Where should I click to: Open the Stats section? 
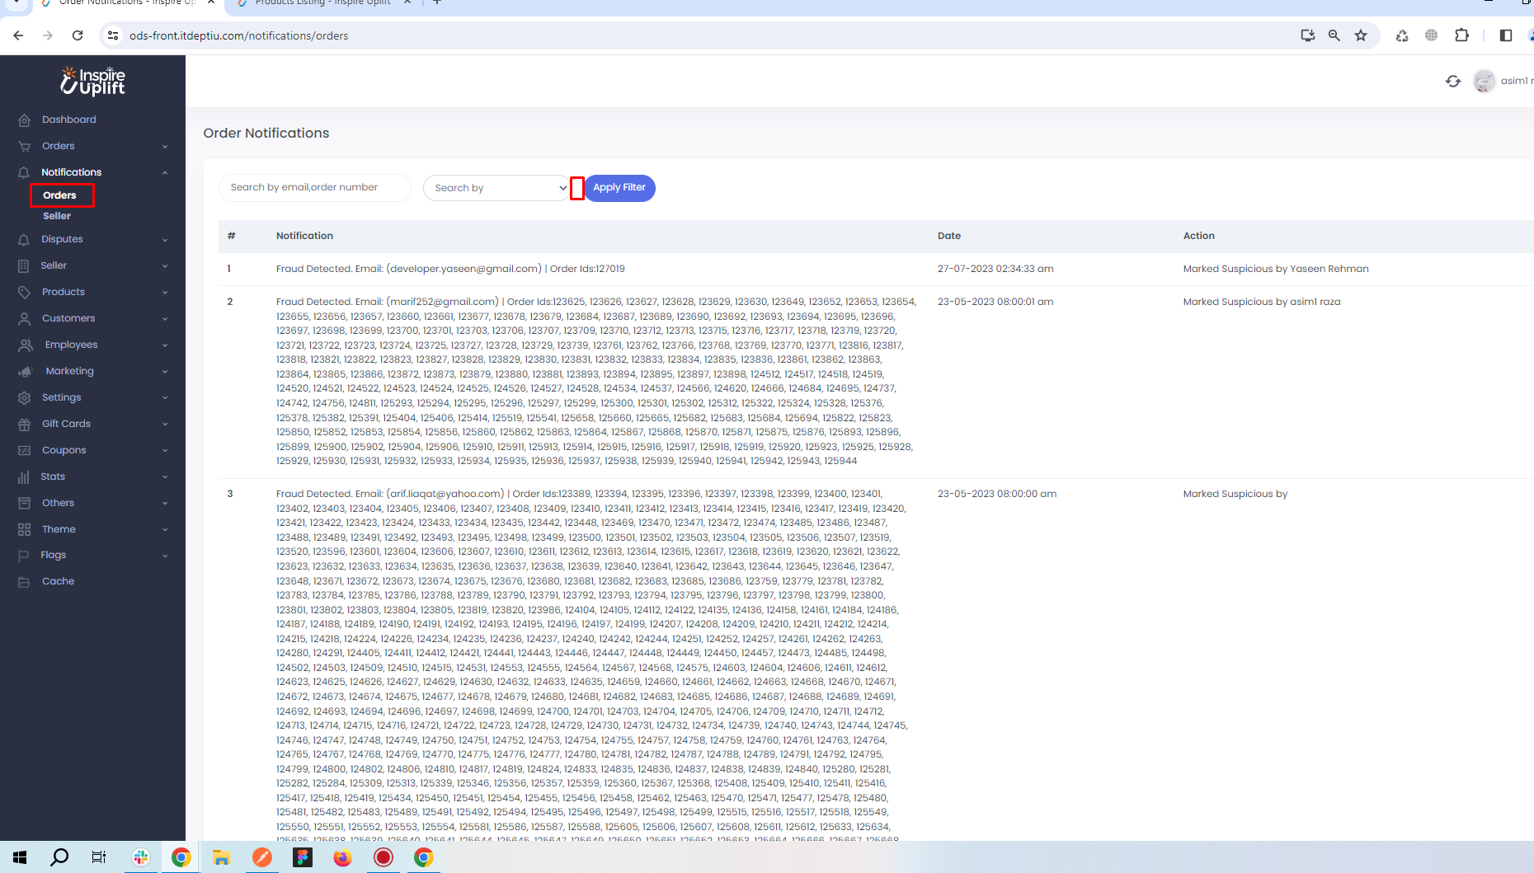tap(52, 476)
